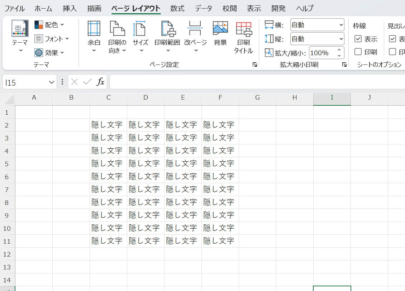
Task: Uncheck 枠線 表示 (gridlines view) checkbox
Action: [x=358, y=39]
